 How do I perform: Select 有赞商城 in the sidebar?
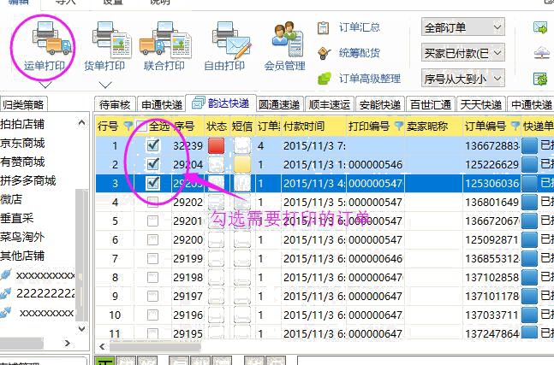coord(22,162)
